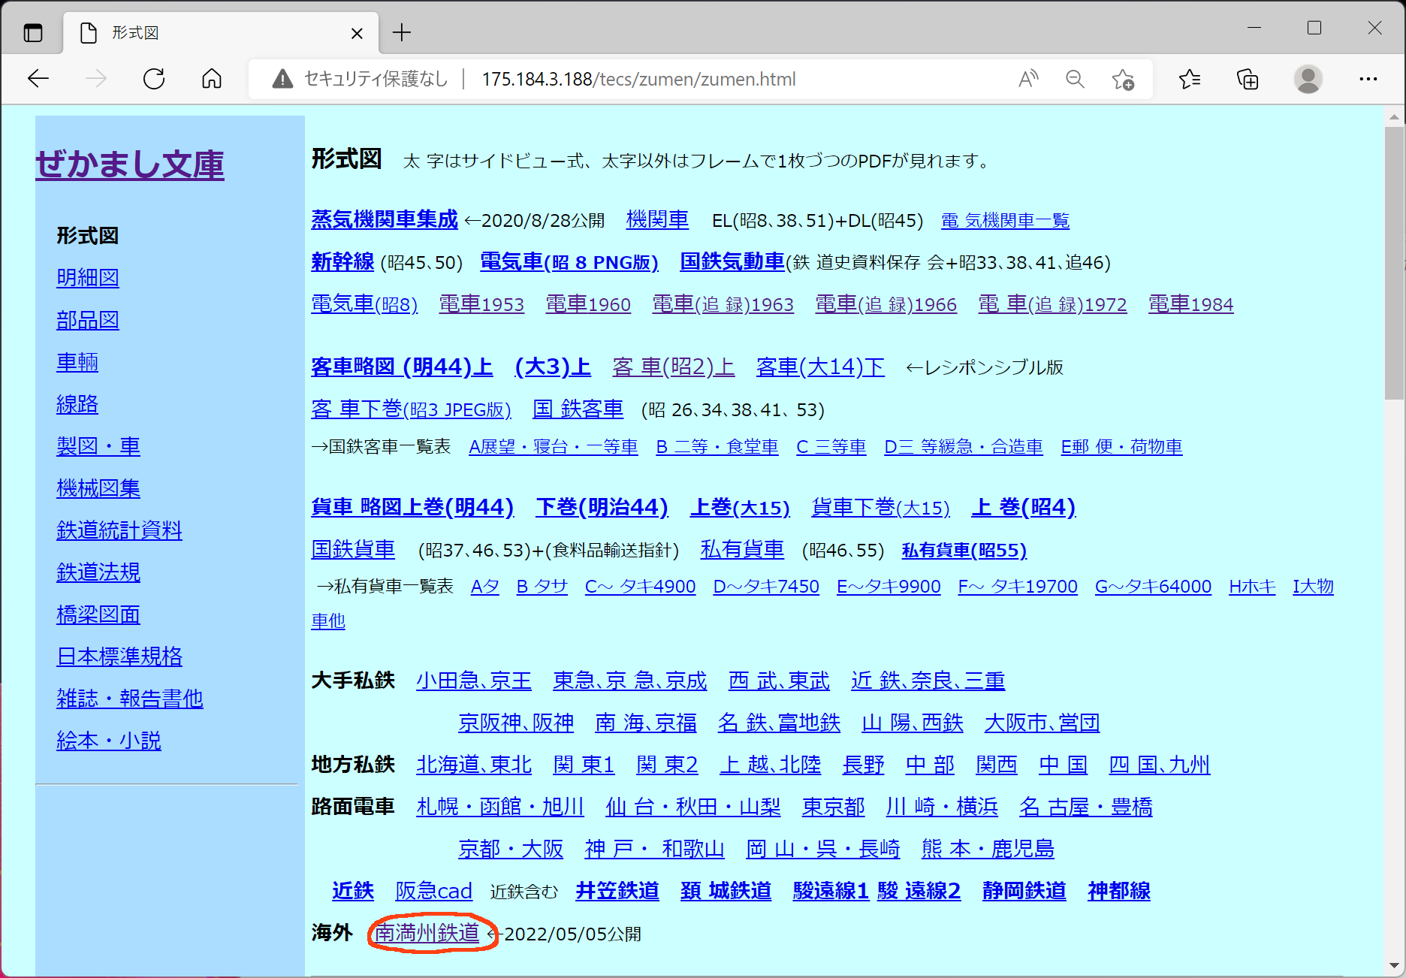Open the 電車1953 link
The height and width of the screenshot is (978, 1406).
click(481, 304)
